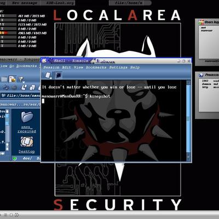Click the cut icon in Konqueror toolbar
Image resolution: width=219 pixels, height=219 pixels.
(24, 88)
